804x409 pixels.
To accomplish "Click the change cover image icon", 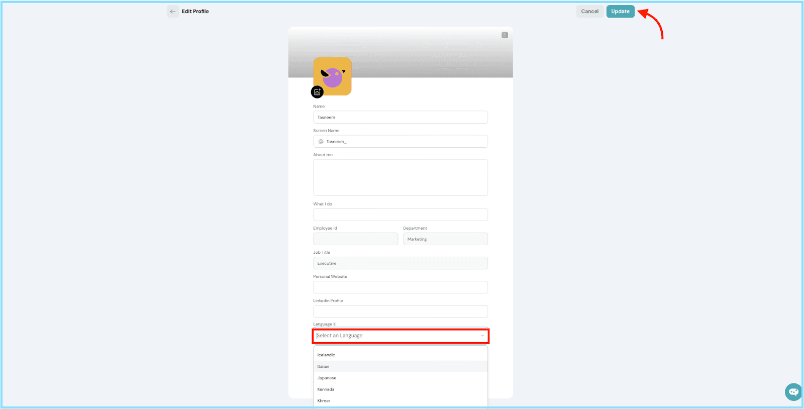I will pos(505,35).
